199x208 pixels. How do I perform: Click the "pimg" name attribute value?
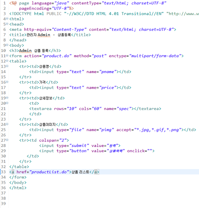(x=107, y=130)
